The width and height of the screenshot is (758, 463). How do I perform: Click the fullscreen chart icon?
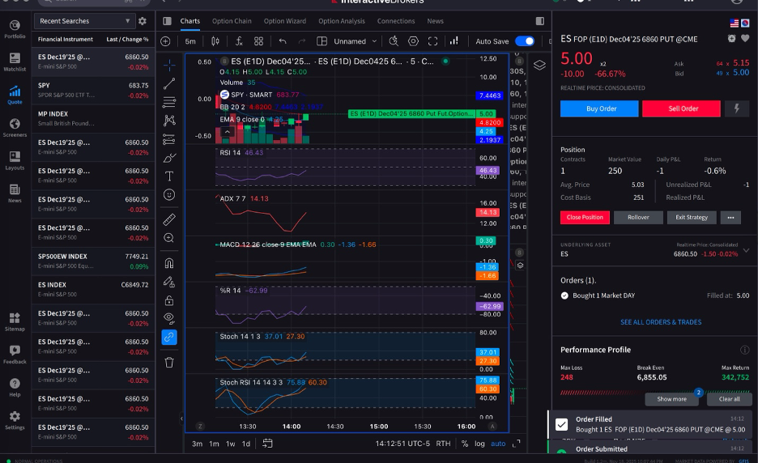pos(432,41)
